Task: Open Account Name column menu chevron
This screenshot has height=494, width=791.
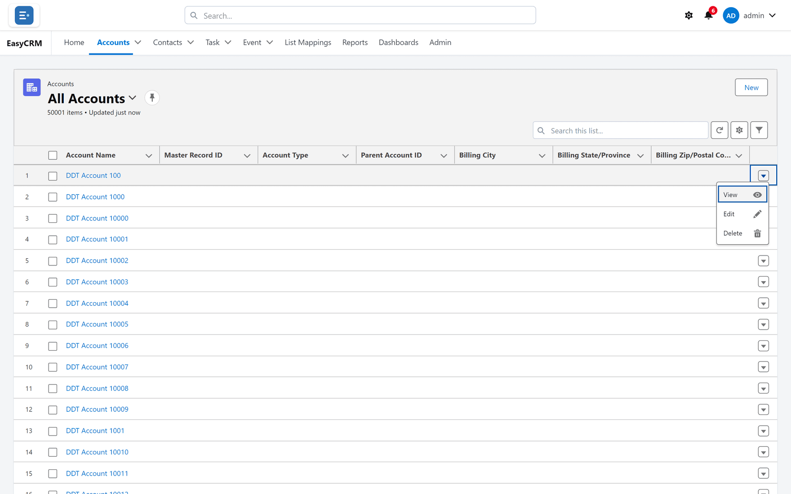Action: click(149, 155)
